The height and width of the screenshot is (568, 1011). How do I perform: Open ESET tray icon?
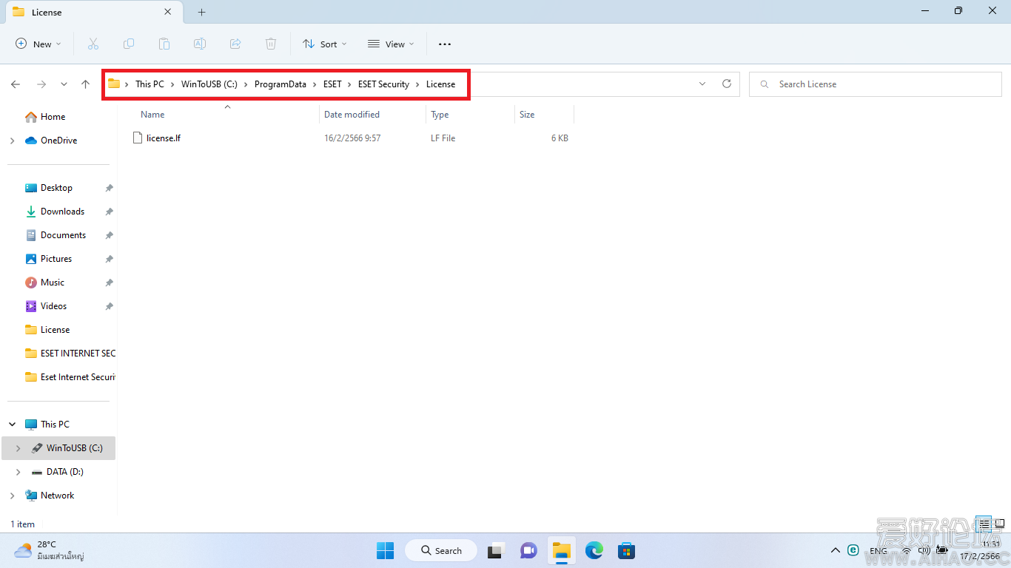point(853,550)
